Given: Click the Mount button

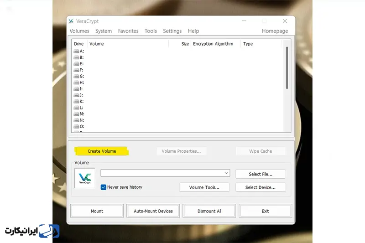Looking at the screenshot, I should [97, 211].
